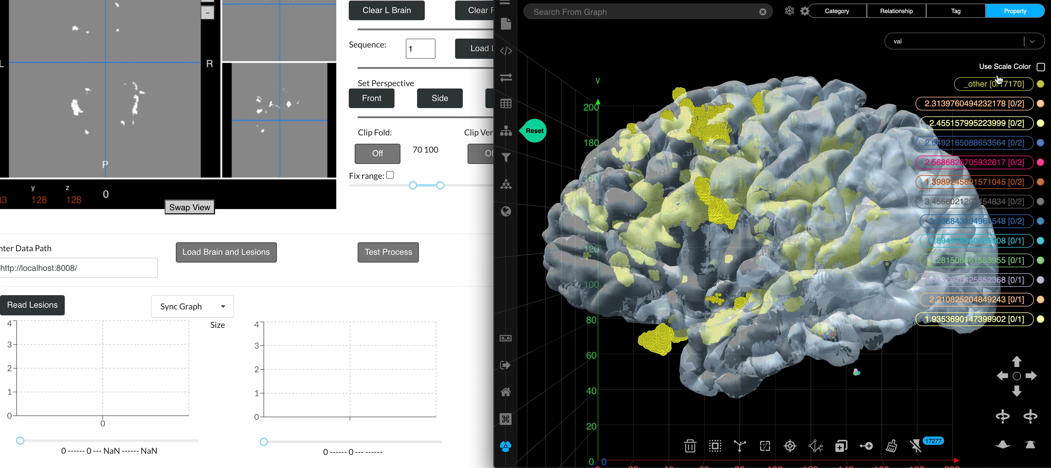Toggle Clip Fold off button

pos(377,154)
